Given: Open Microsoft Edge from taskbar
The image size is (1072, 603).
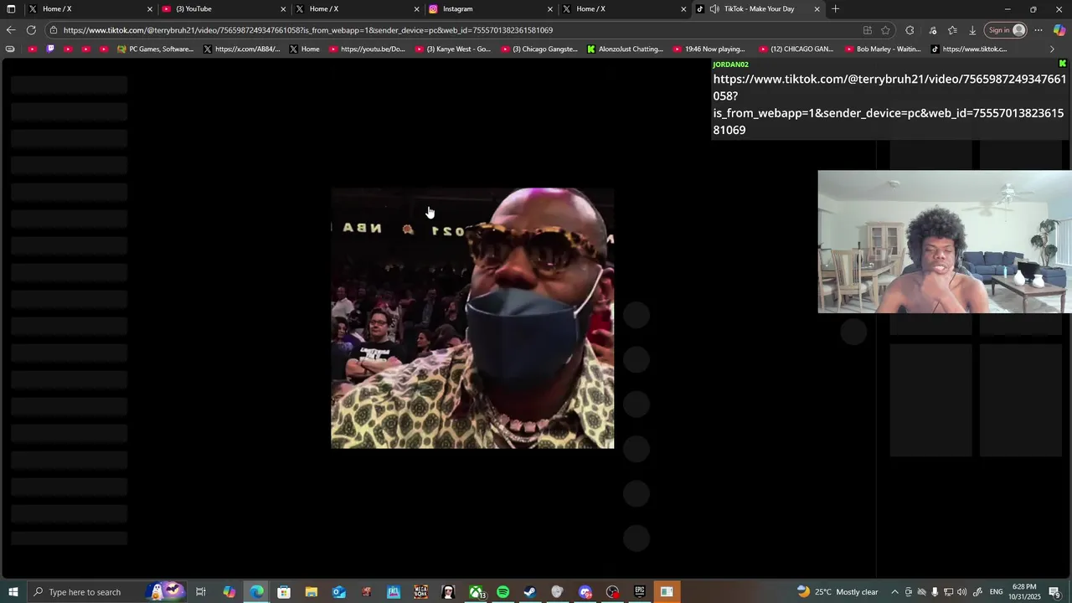Looking at the screenshot, I should (256, 592).
